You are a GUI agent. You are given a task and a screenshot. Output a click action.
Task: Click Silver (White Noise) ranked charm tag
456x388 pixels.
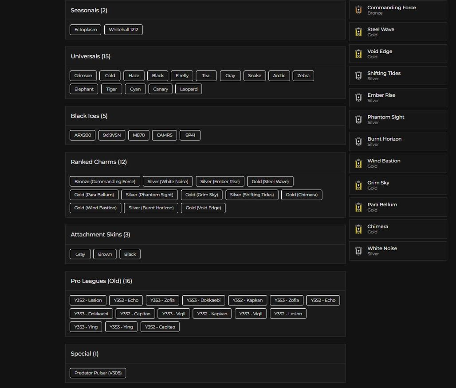[168, 181]
